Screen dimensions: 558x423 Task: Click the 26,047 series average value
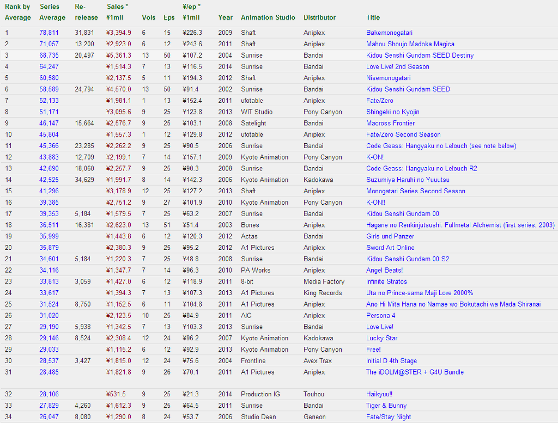(49, 418)
